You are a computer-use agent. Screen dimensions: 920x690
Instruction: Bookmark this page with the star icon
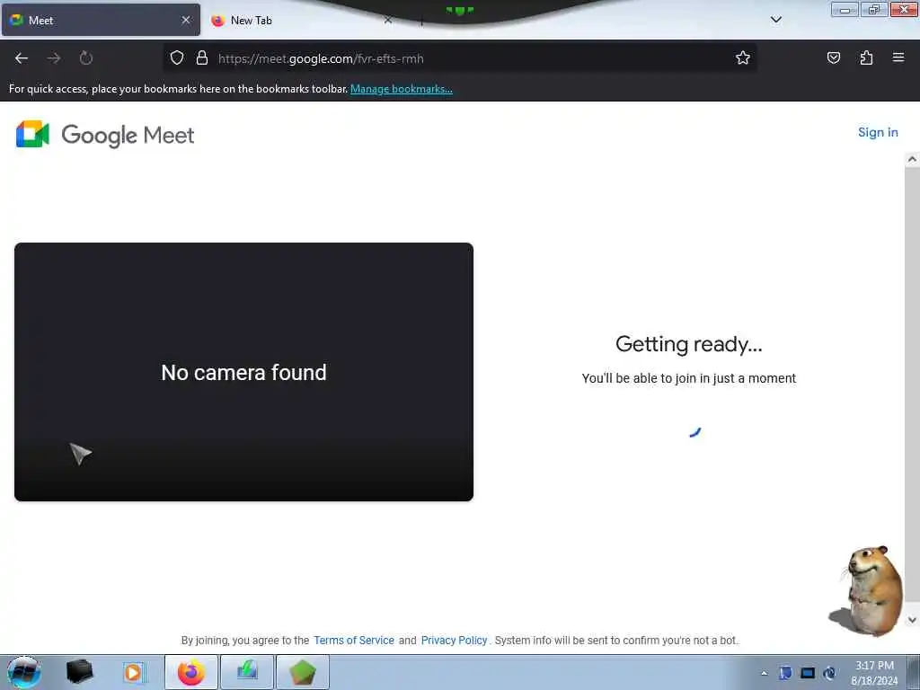point(743,58)
